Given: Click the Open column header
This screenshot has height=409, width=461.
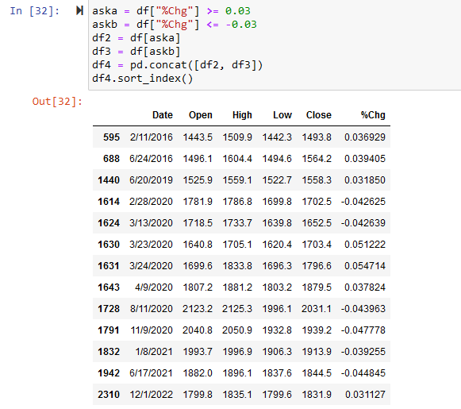Looking at the screenshot, I should [x=201, y=115].
